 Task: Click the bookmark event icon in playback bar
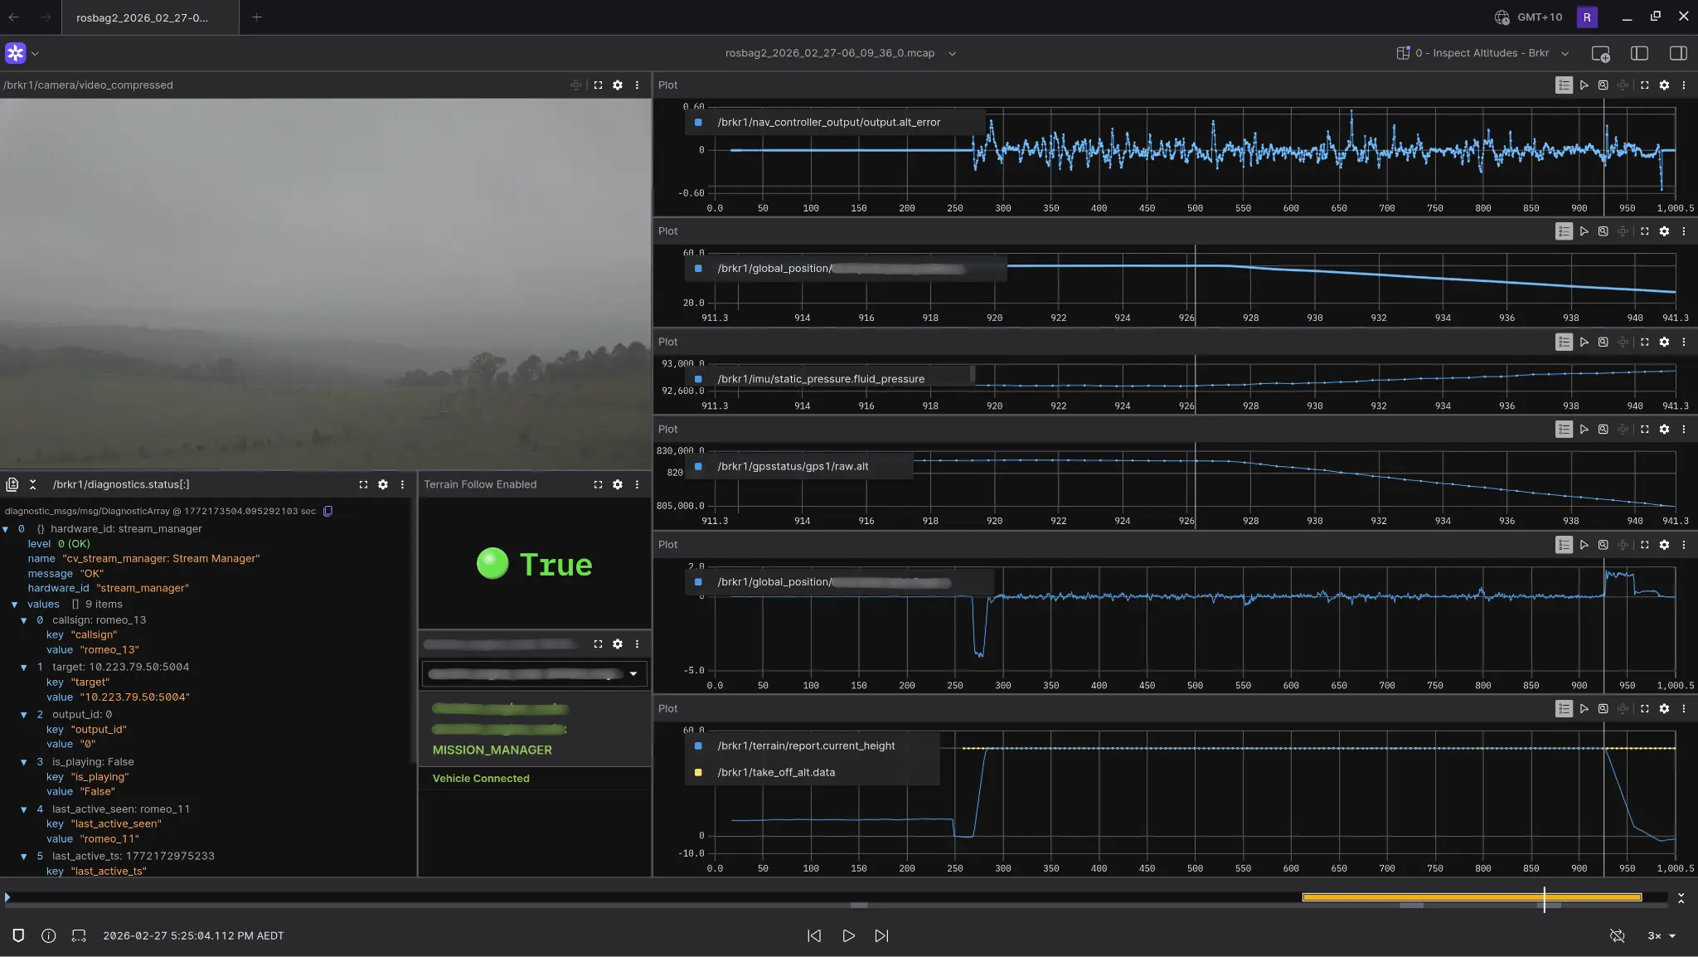[x=18, y=935]
